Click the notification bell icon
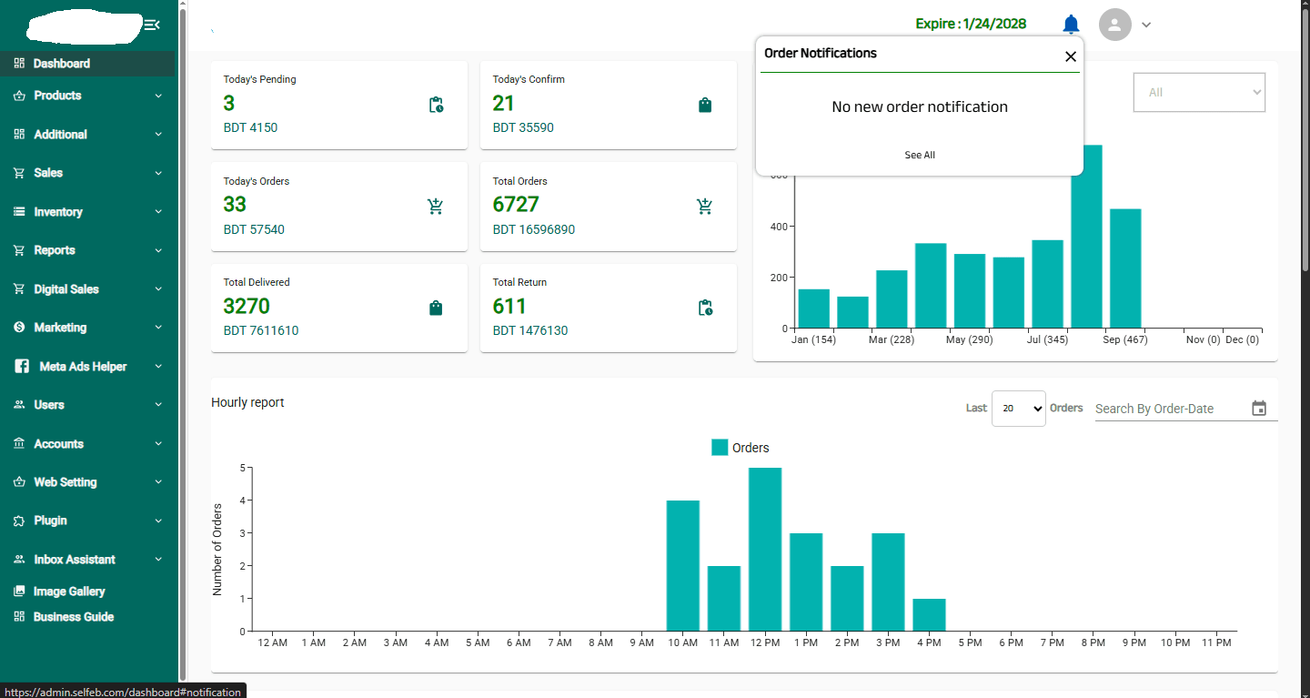 (x=1071, y=25)
